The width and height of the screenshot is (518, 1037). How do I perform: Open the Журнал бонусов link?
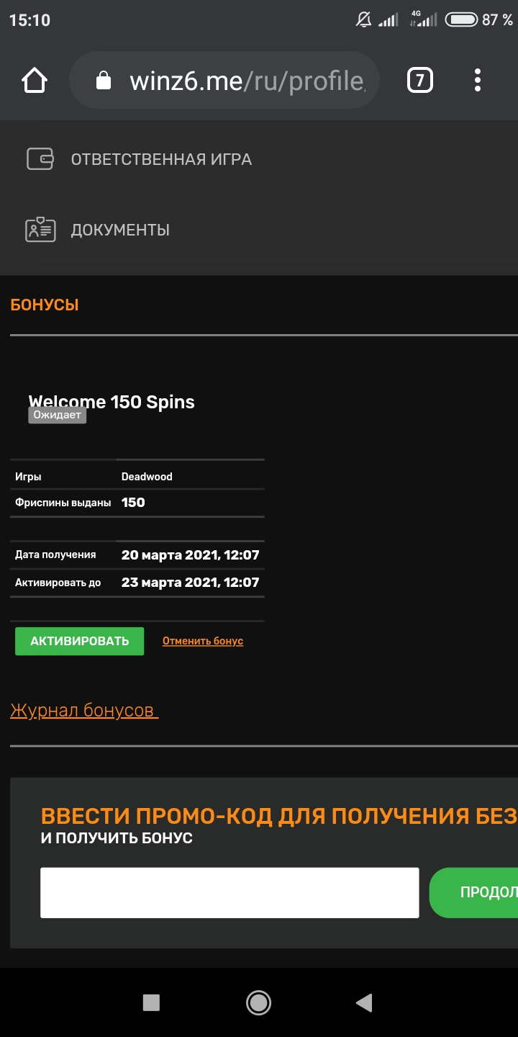point(84,711)
